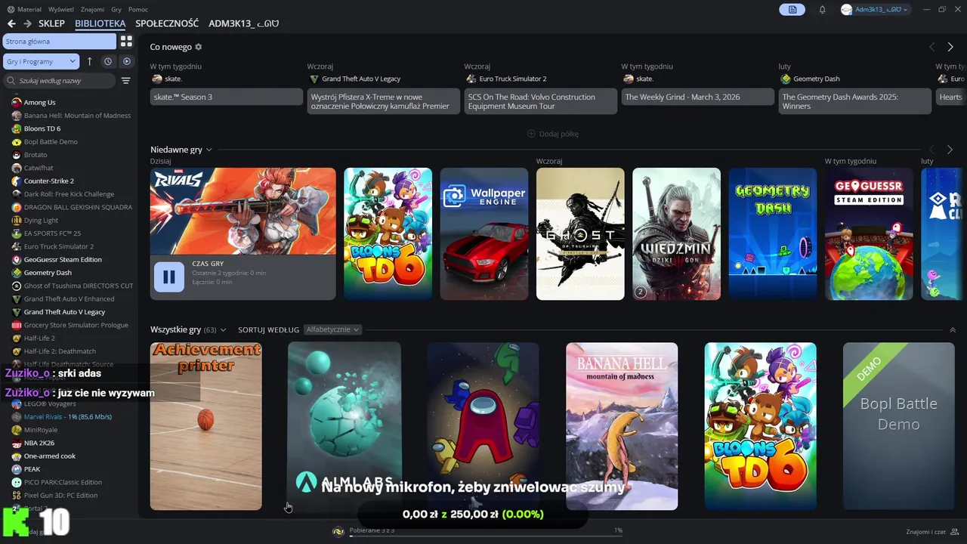The width and height of the screenshot is (967, 544).
Task: Click the sort ascending arrow icon
Action: pos(90,61)
